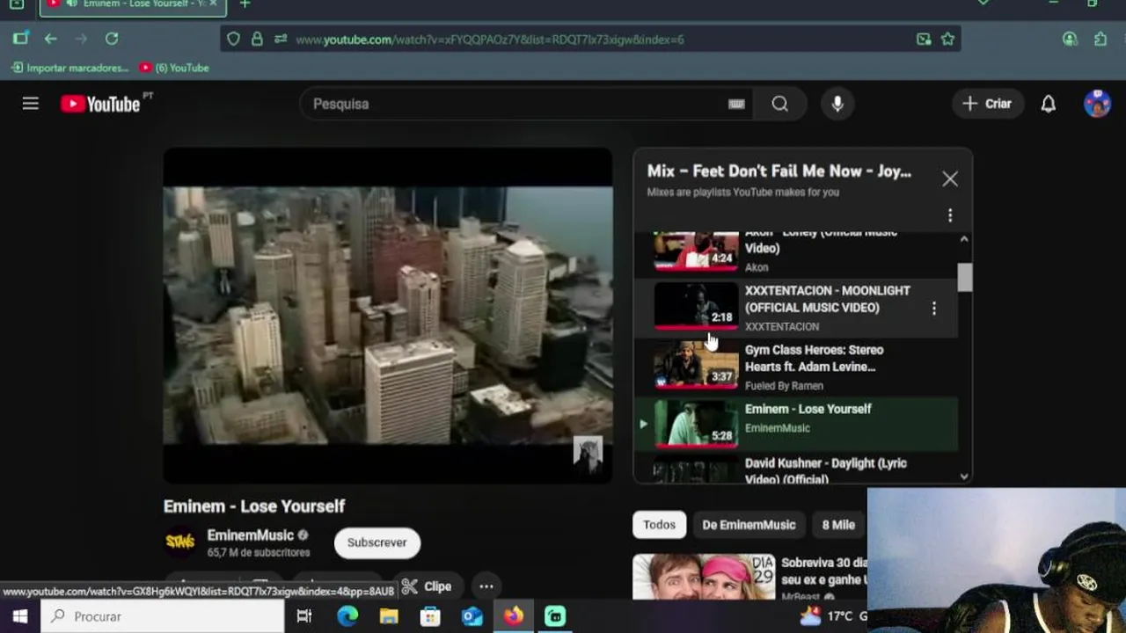Open the tracking protection shield
This screenshot has height=633, width=1126.
233,39
